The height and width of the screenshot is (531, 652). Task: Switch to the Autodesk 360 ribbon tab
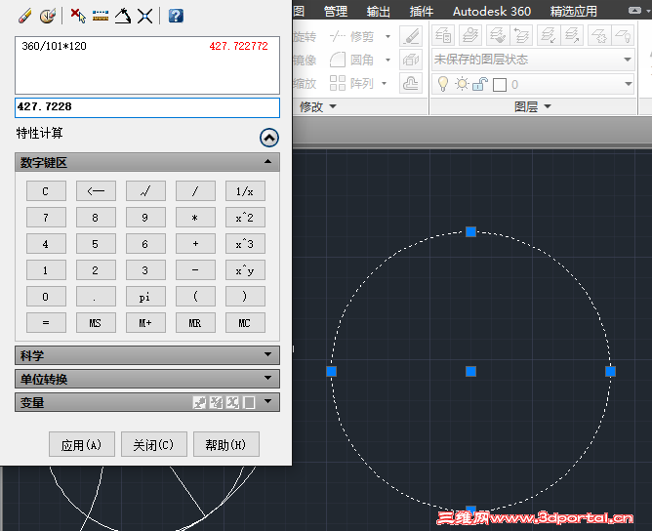pos(492,12)
